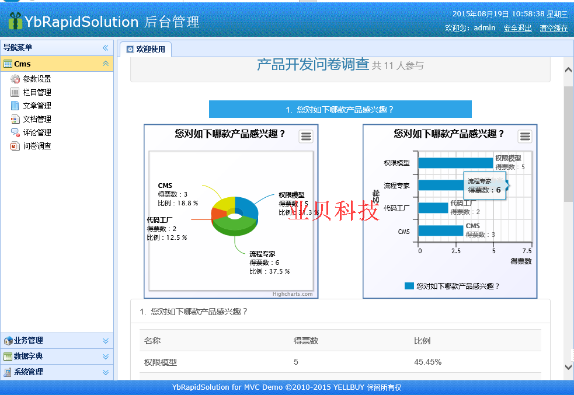
Task: Open 文章管理 menu item
Action: coord(37,106)
